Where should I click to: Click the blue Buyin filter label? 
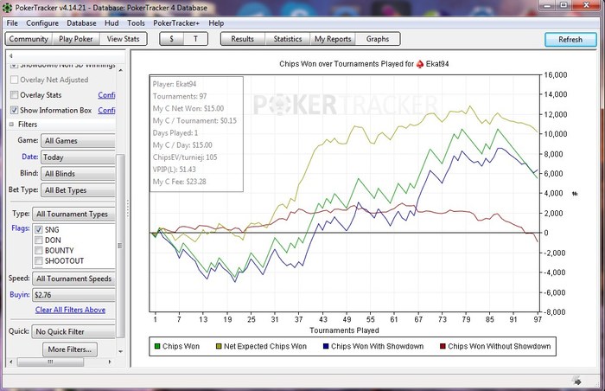point(20,295)
